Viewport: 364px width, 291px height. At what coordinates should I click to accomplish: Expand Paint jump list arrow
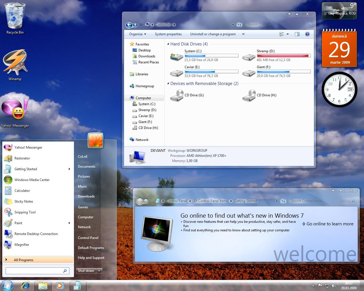[x=69, y=223]
